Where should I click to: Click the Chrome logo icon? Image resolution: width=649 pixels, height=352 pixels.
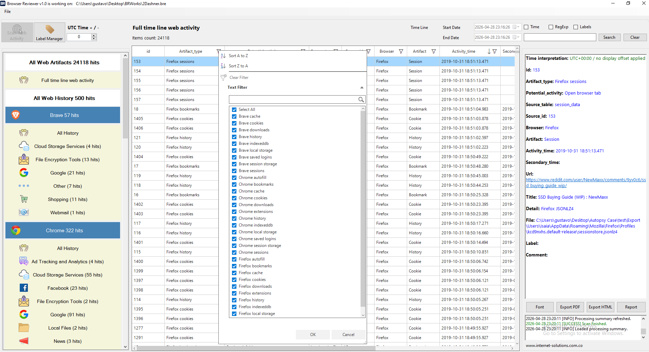click(x=16, y=230)
